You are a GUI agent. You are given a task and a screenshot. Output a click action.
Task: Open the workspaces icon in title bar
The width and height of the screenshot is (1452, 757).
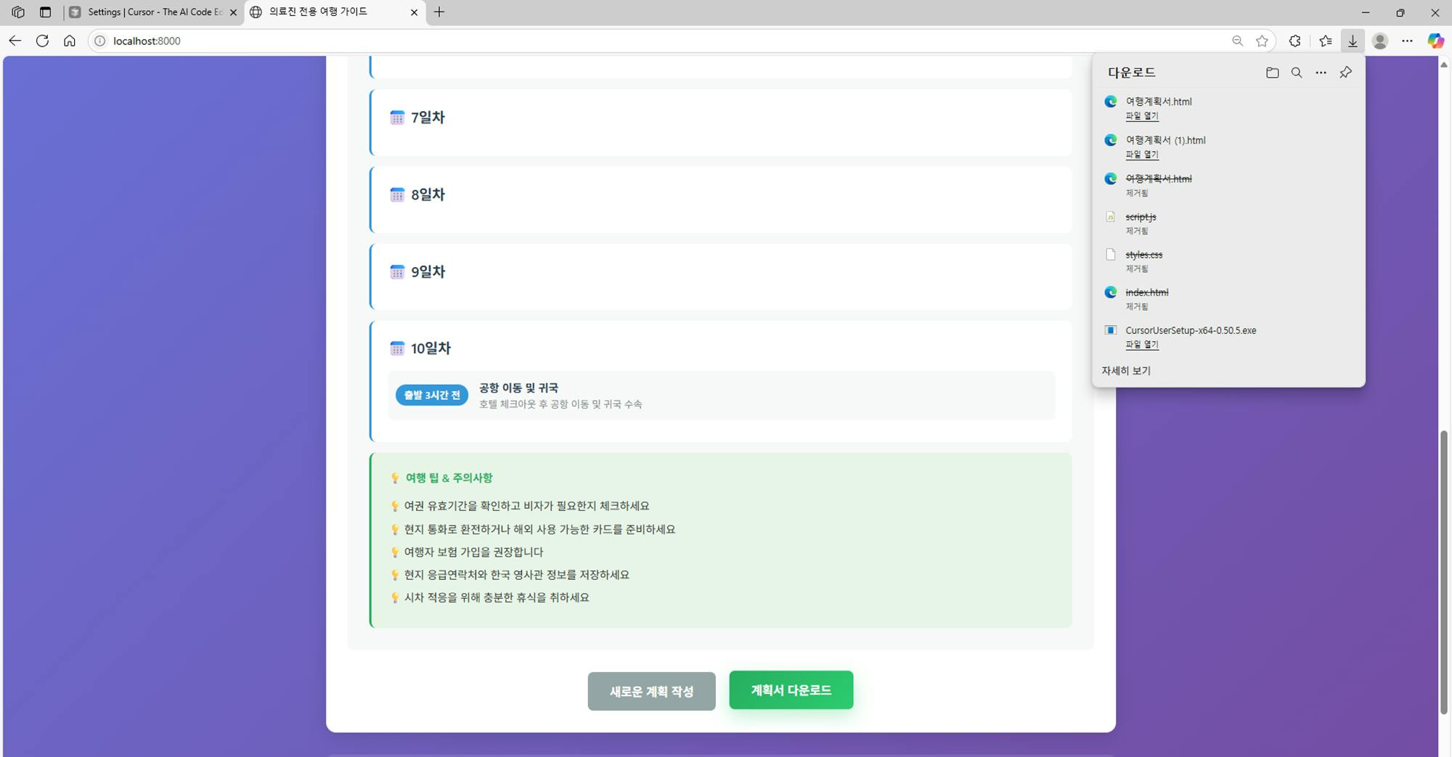point(18,12)
